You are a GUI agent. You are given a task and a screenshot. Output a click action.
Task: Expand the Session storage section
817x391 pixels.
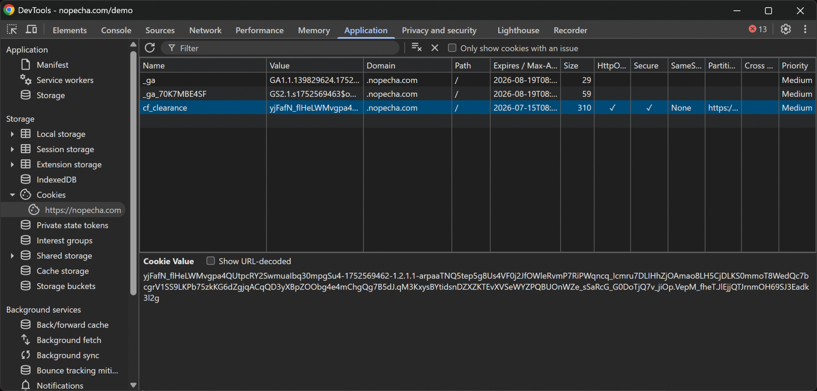[12, 149]
